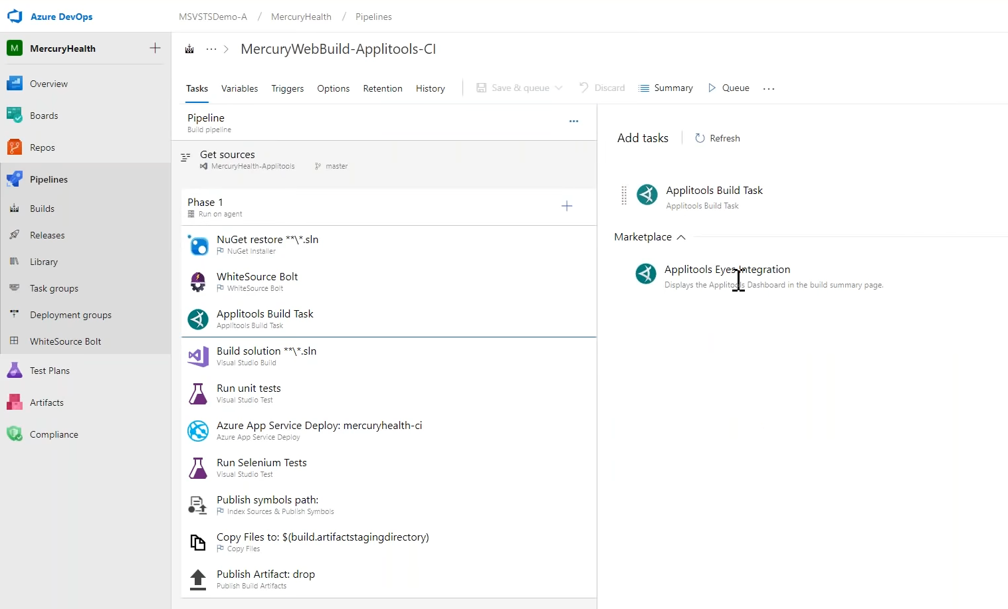Switch to the Triggers tab

tap(287, 88)
